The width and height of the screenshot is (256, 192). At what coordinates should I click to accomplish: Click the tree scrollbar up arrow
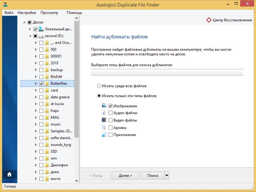click(76, 18)
